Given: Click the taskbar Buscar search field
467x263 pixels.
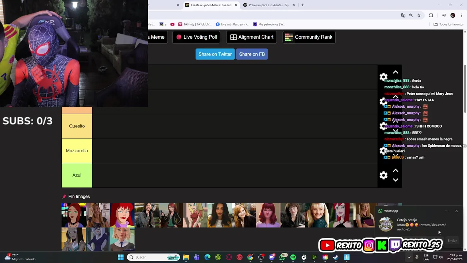Looking at the screenshot, I should click(x=154, y=257).
